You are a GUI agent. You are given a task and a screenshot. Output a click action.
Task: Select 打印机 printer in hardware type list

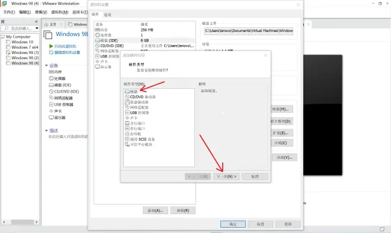pyautogui.click(x=133, y=134)
